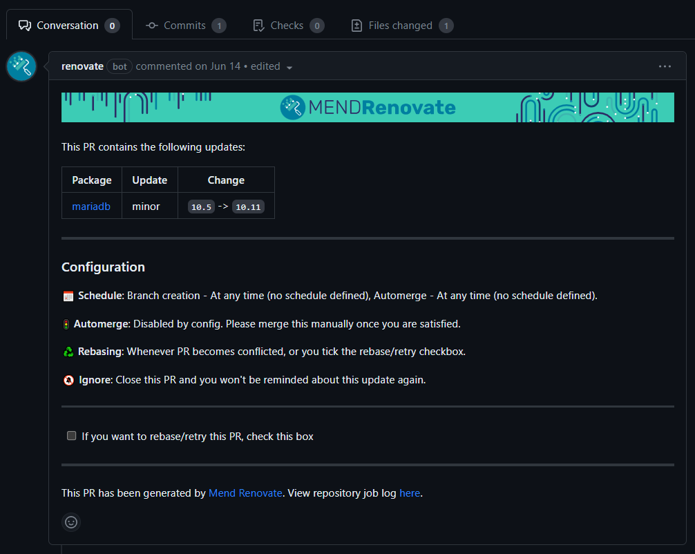Click the Checks tab checklist icon

259,26
